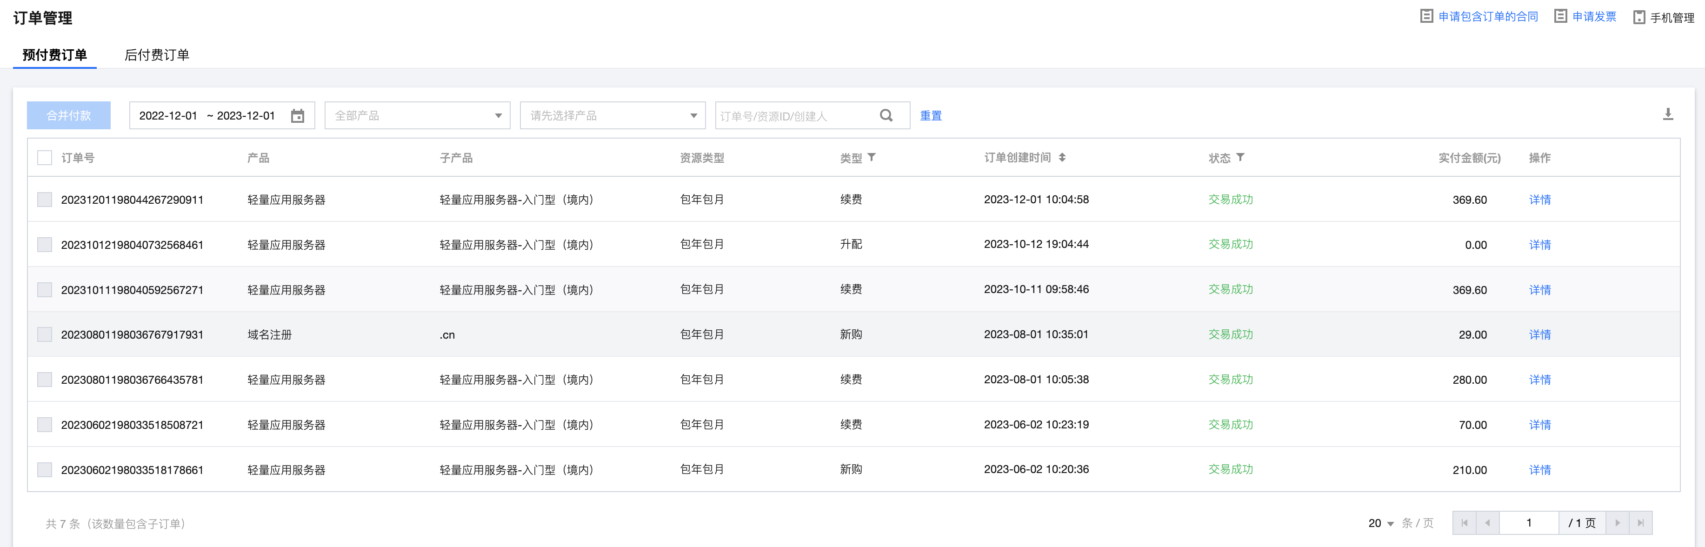Click the order number search field

pyautogui.click(x=794, y=117)
